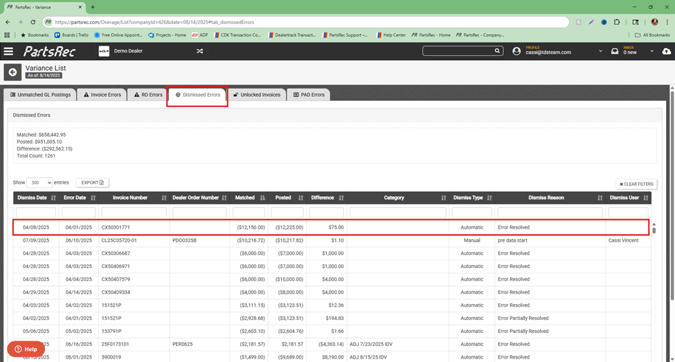
Task: Sort by Dismiss User column arrows
Action: click(646, 198)
